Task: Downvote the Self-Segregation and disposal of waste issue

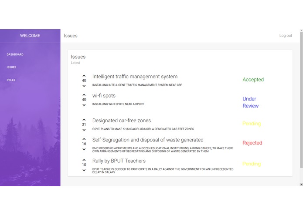Action: click(x=84, y=149)
